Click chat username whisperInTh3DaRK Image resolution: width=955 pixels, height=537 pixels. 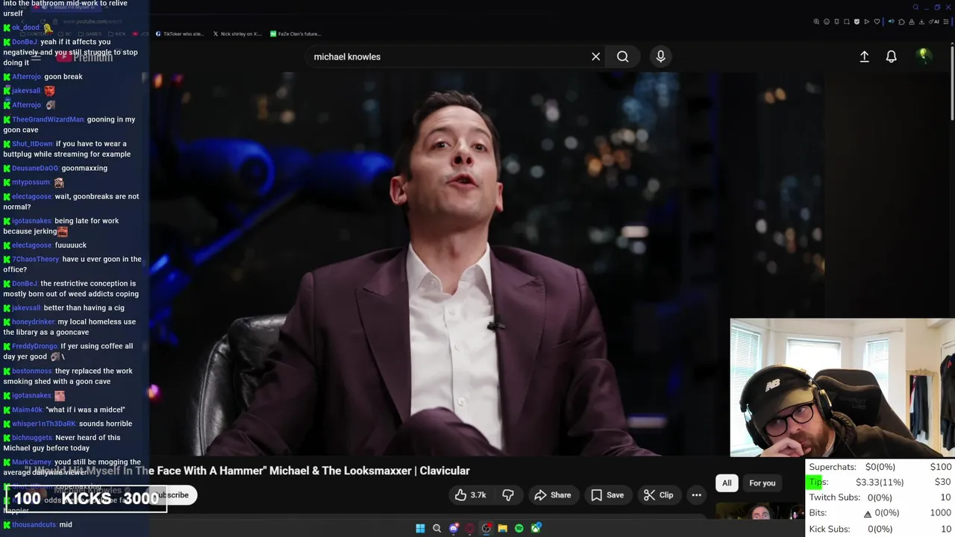point(43,424)
